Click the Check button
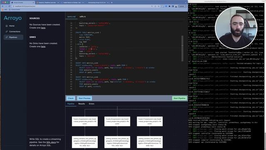Viewport: 266px width, 150px height. [71, 98]
